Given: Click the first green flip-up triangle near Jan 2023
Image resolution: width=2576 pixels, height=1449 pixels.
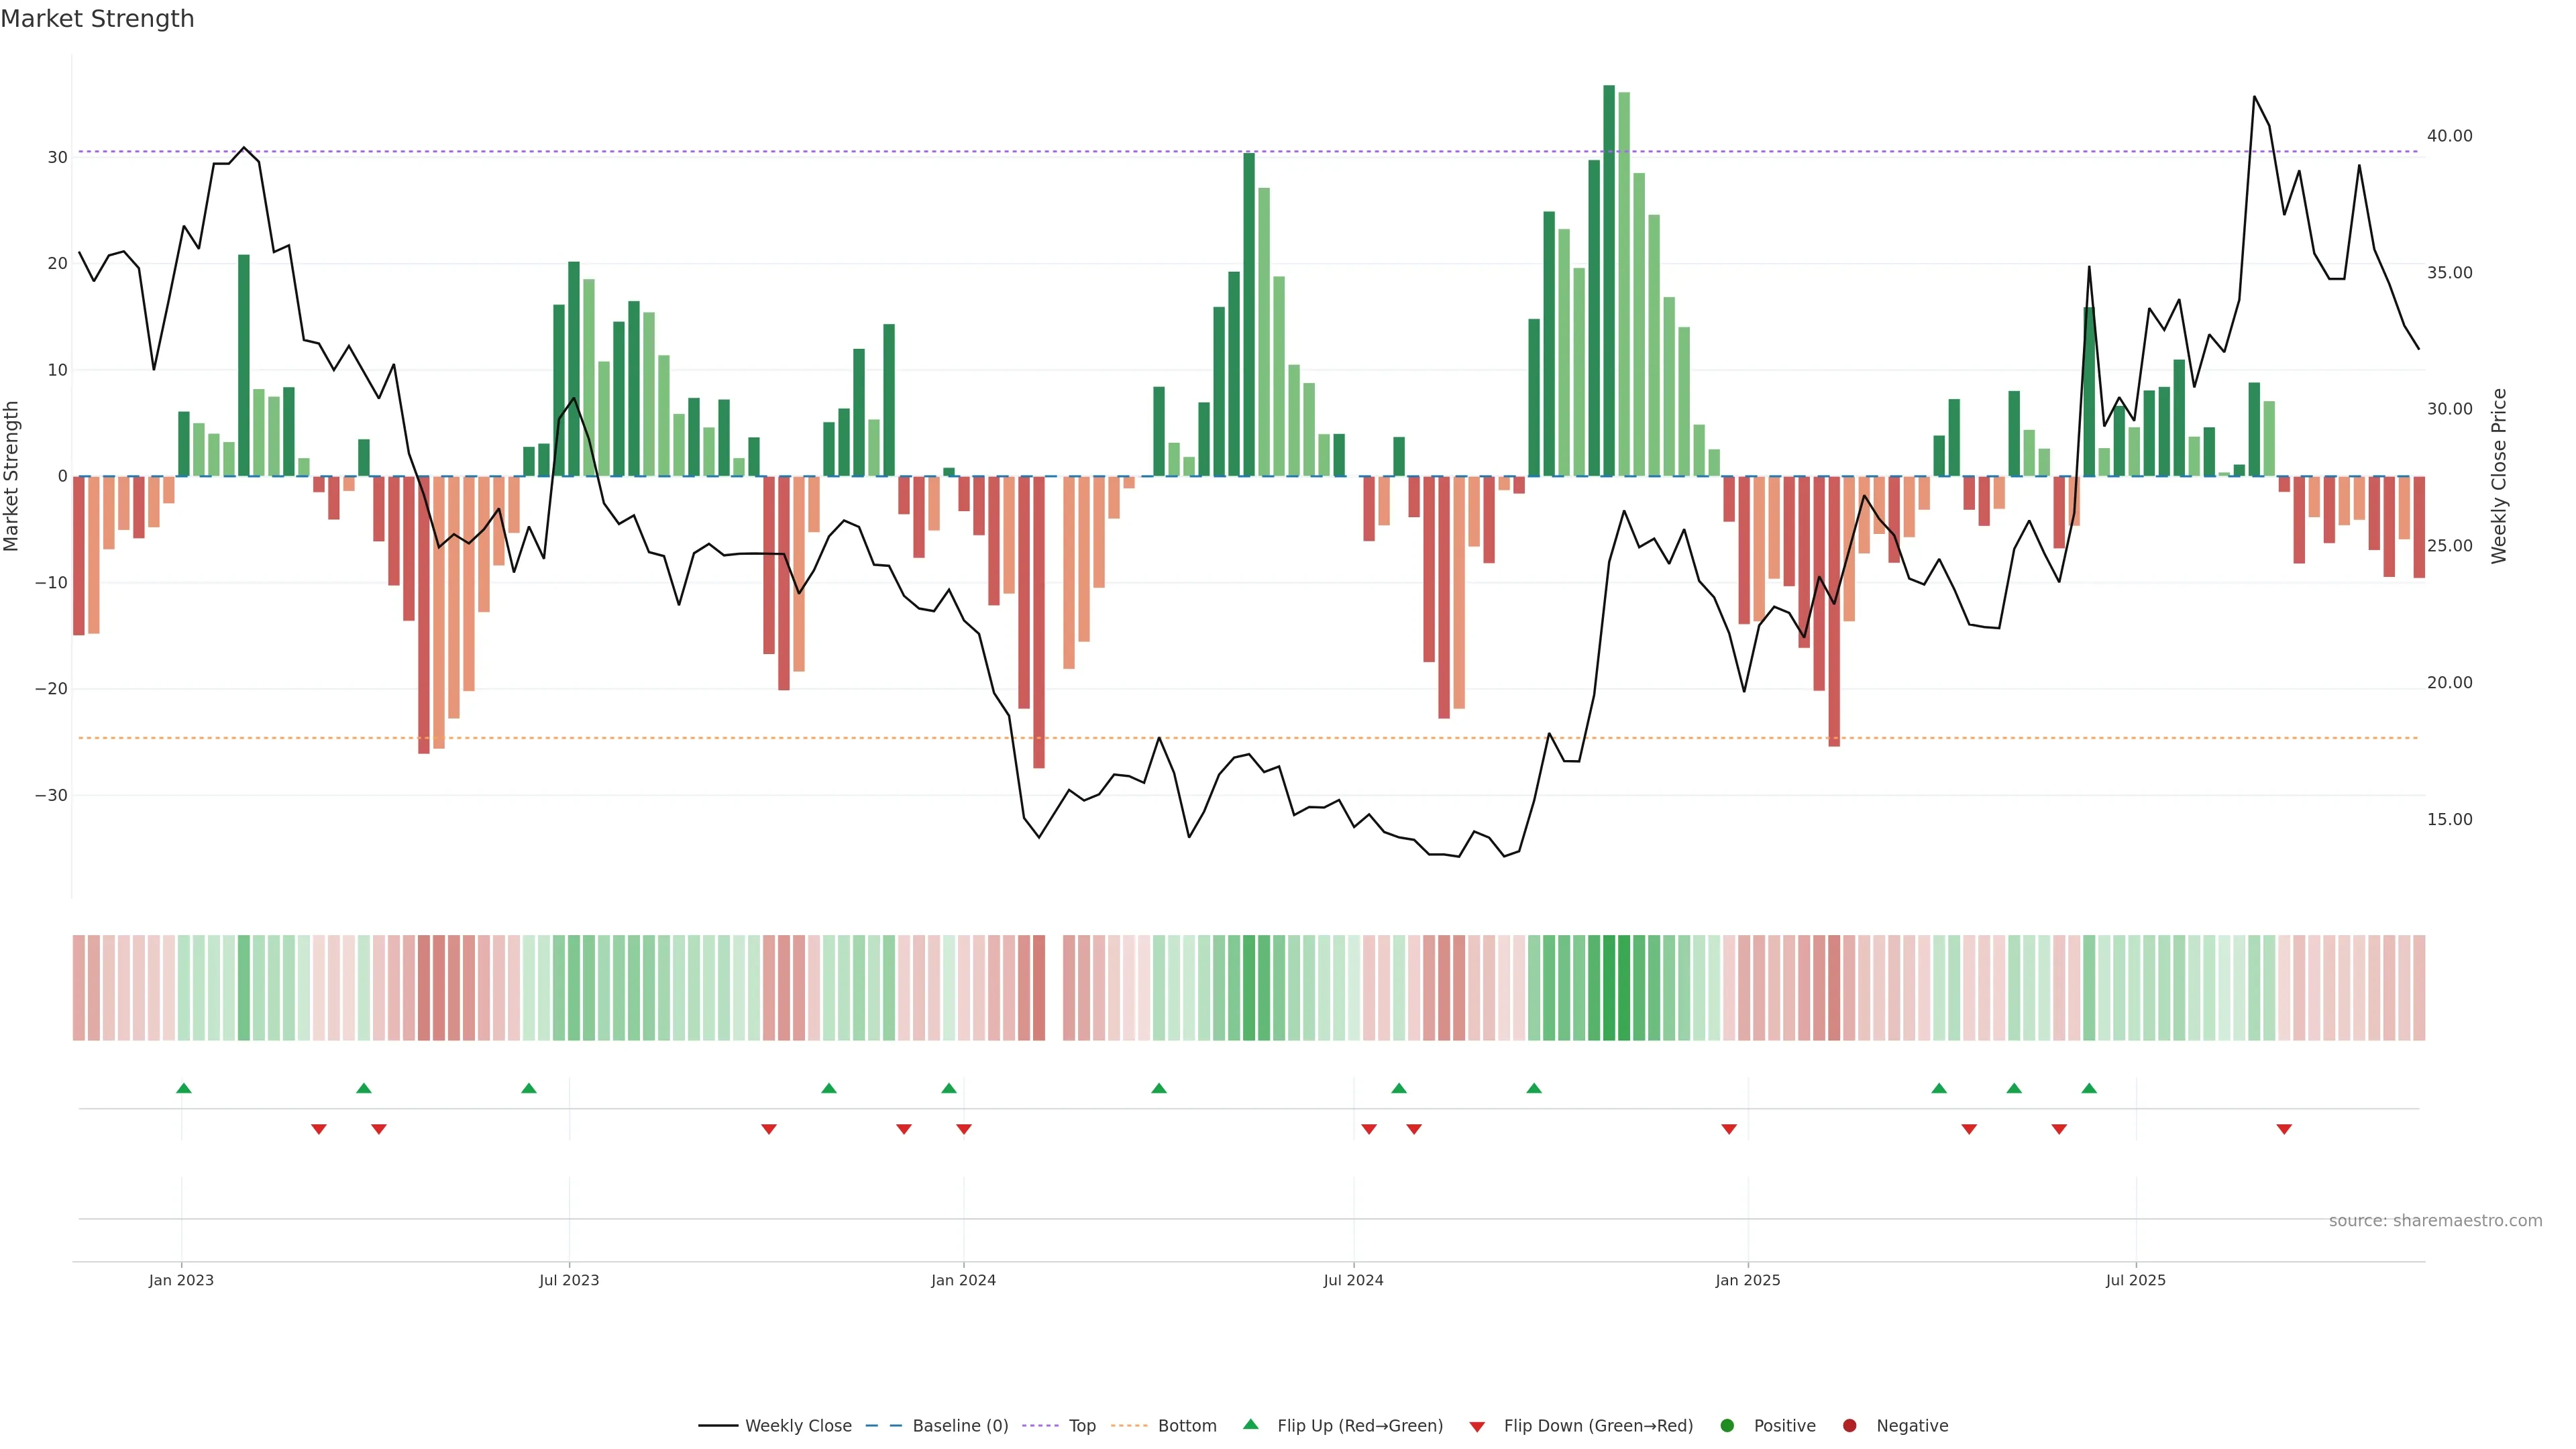Looking at the screenshot, I should coord(184,1088).
